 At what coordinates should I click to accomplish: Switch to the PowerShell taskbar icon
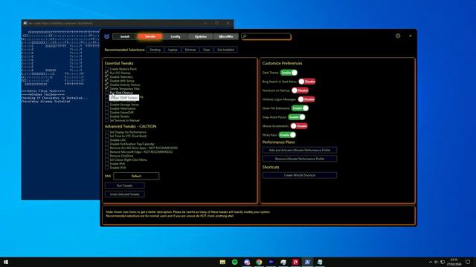click(307, 262)
